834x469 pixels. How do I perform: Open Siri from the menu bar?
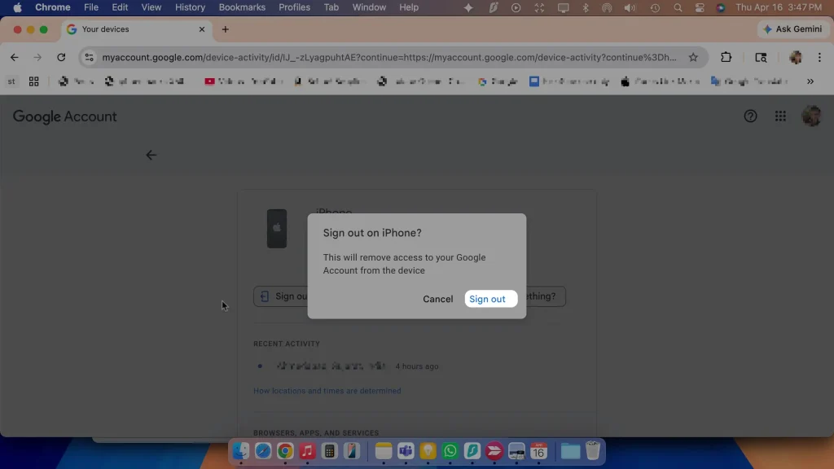coord(721,7)
